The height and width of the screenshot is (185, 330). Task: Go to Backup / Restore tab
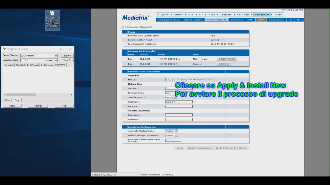193,20
